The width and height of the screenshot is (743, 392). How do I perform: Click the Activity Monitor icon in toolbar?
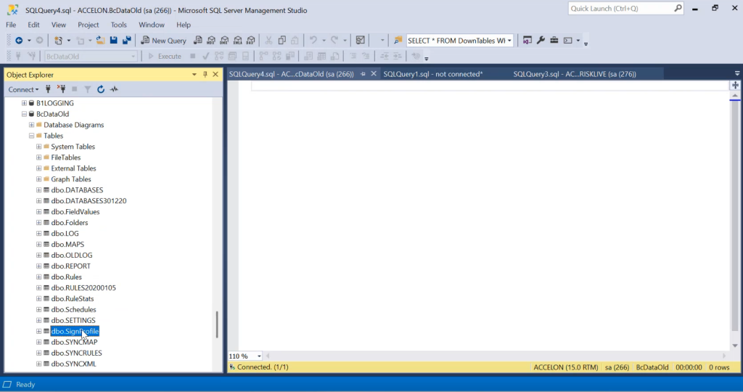(360, 41)
